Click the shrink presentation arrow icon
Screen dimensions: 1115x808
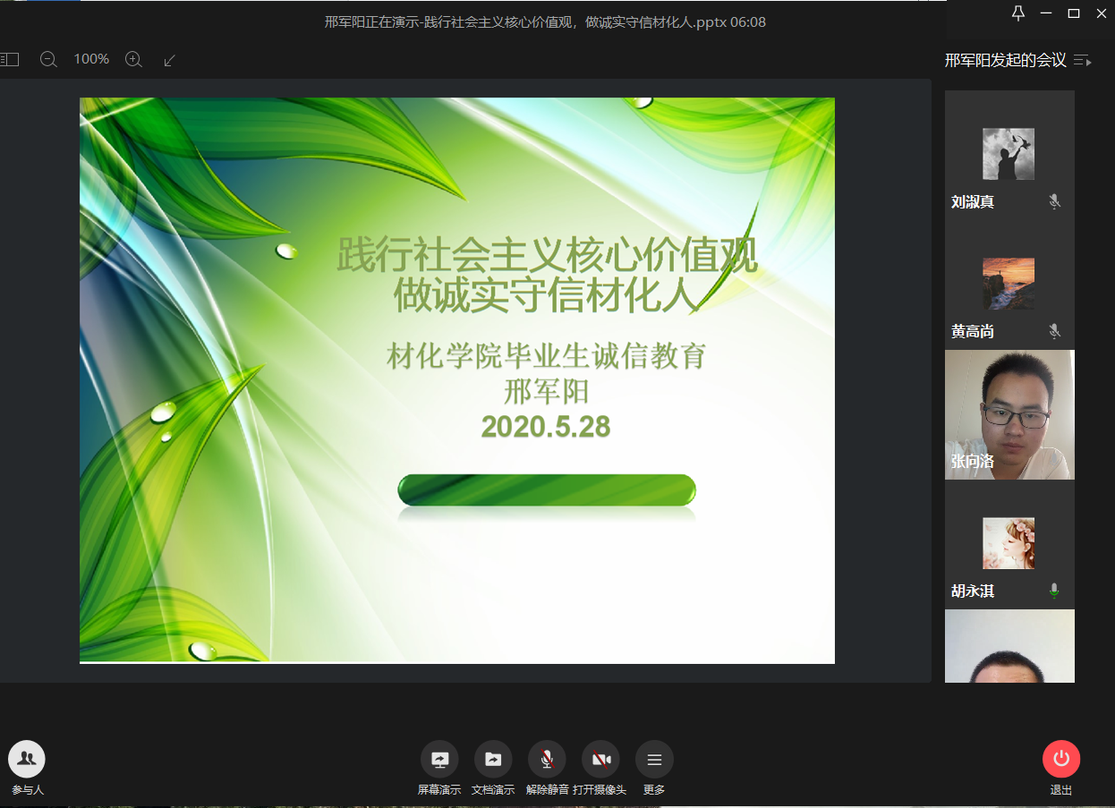(170, 60)
